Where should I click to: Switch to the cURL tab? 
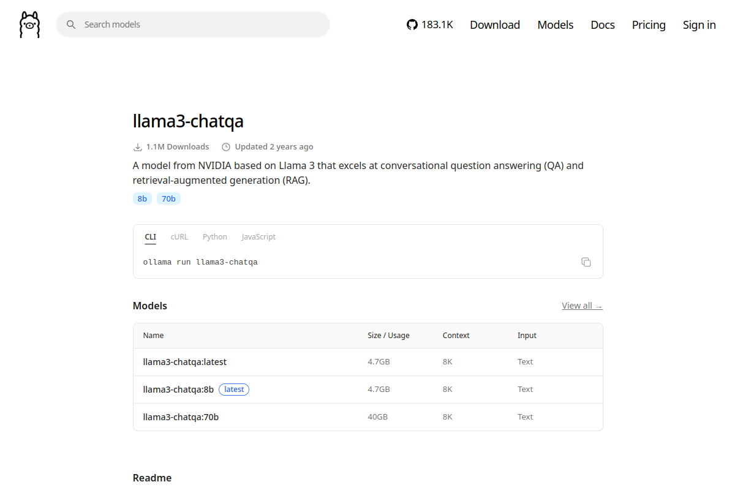179,237
